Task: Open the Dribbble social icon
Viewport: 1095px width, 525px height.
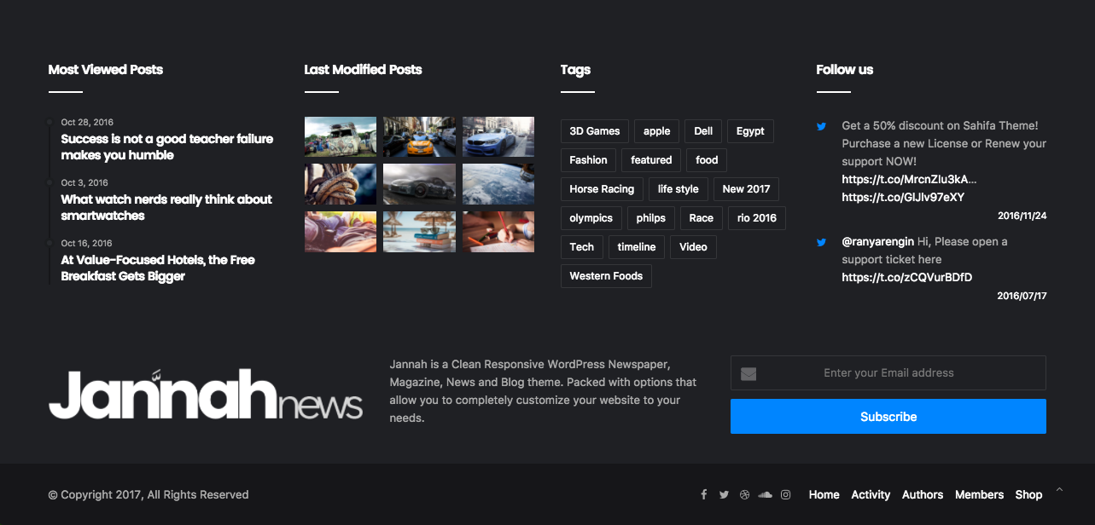Action: tap(744, 494)
